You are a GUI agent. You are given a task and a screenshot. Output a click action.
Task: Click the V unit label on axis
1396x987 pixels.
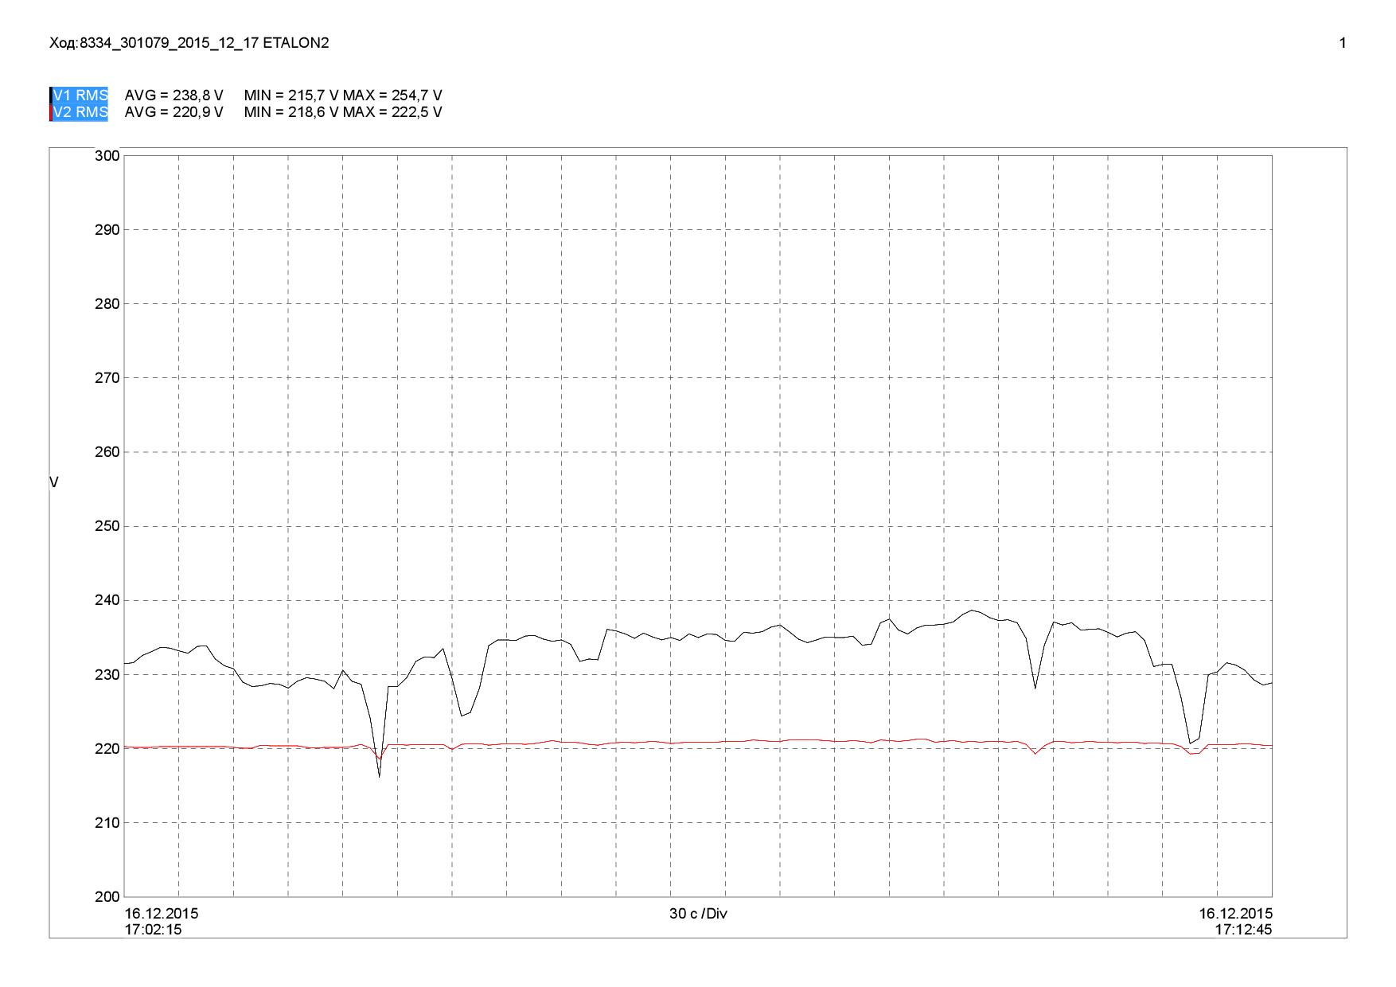[54, 482]
